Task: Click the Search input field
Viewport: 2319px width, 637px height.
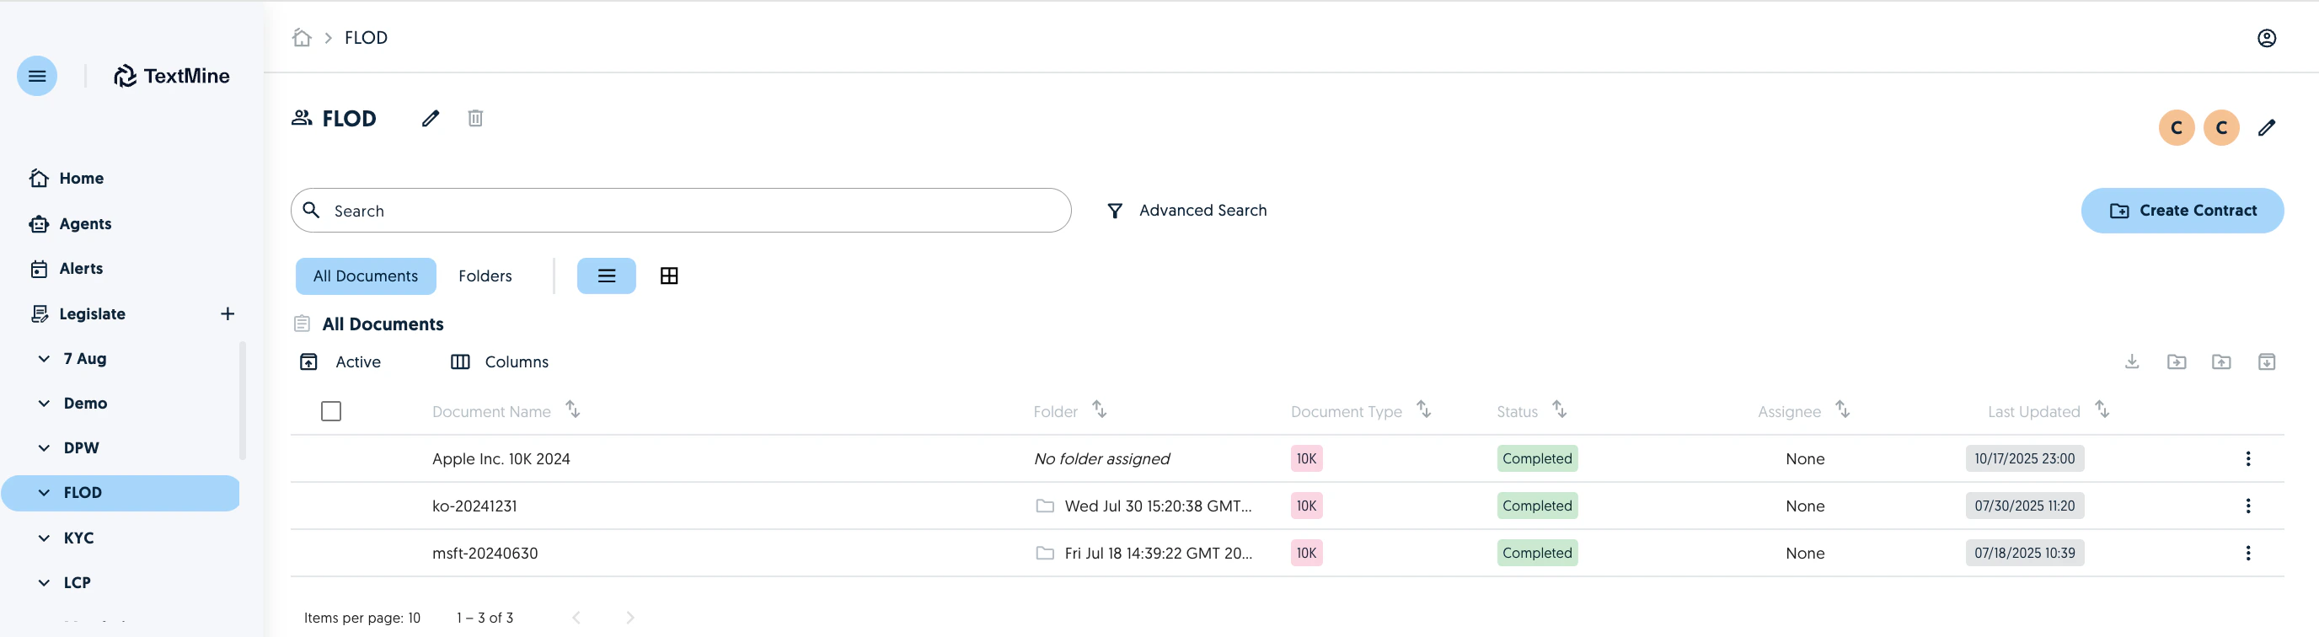Action: (x=681, y=211)
